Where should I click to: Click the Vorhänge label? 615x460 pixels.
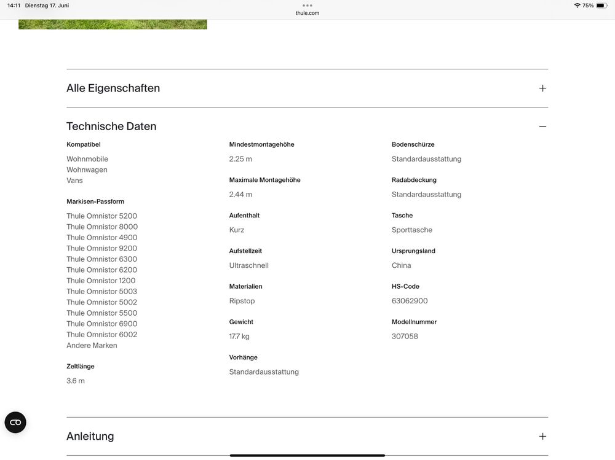[243, 357]
